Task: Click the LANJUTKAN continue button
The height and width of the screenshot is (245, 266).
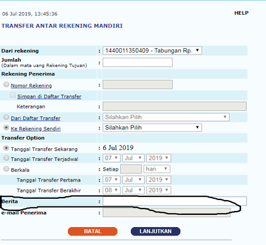Action: coord(156,232)
